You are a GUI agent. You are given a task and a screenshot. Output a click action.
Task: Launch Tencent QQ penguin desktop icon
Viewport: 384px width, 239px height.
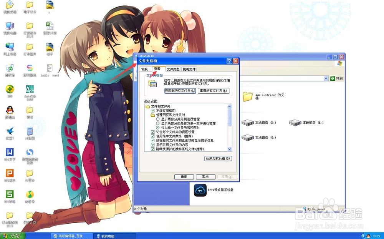point(10,112)
